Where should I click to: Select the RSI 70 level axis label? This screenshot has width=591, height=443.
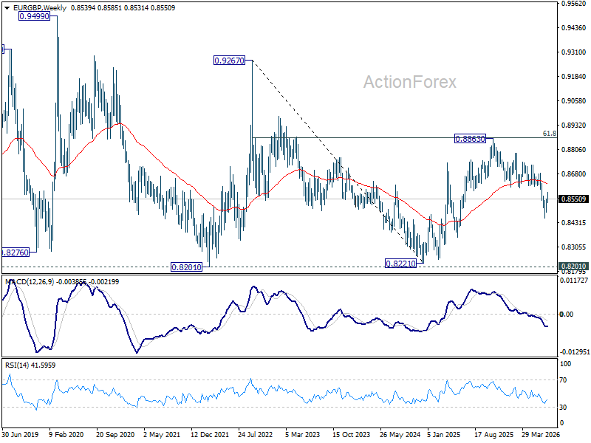[x=563, y=380]
